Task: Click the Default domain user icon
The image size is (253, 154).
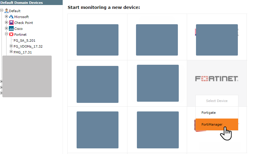Action: pyautogui.click(x=7, y=11)
